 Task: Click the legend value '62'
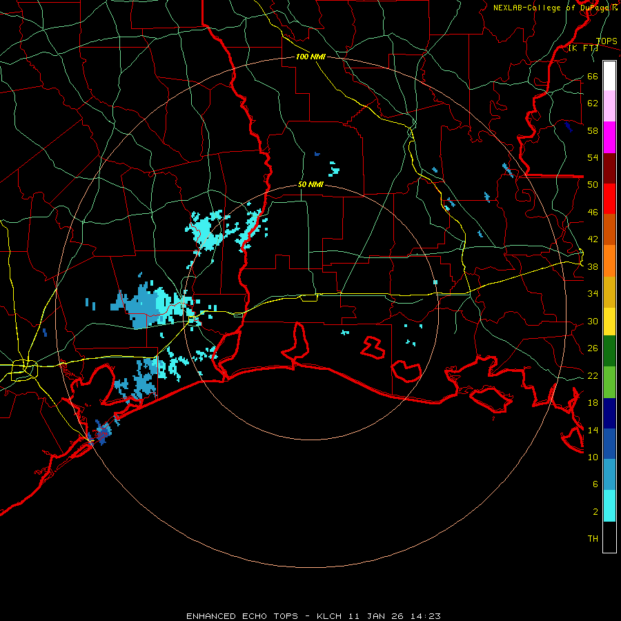[x=593, y=103]
